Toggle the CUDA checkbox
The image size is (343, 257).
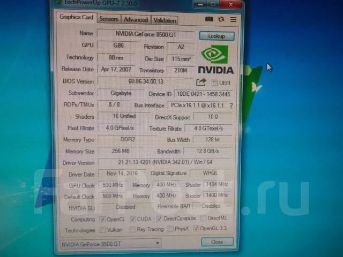point(132,219)
